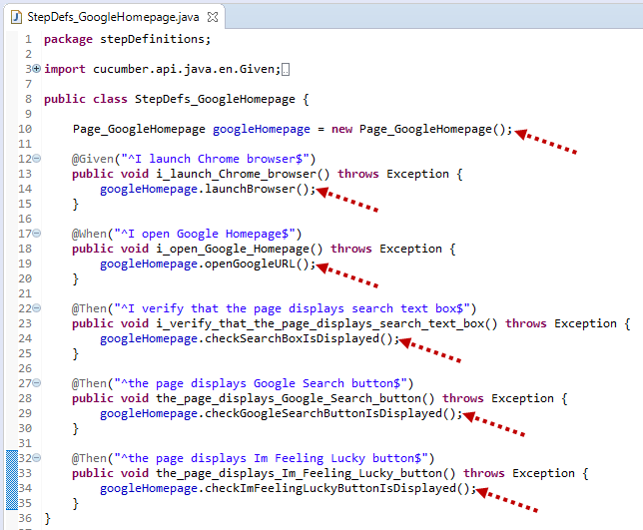Expand the folded imports at line 3
The image size is (643, 530).
click(37, 69)
